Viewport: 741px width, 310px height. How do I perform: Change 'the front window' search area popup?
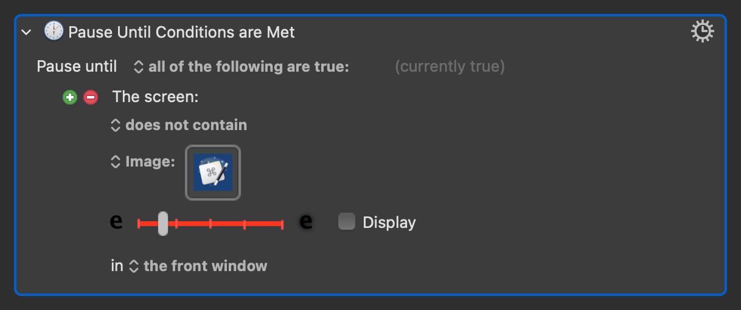pyautogui.click(x=198, y=266)
